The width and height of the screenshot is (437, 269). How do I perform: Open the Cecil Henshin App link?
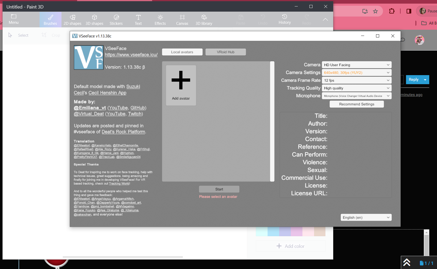point(107,93)
